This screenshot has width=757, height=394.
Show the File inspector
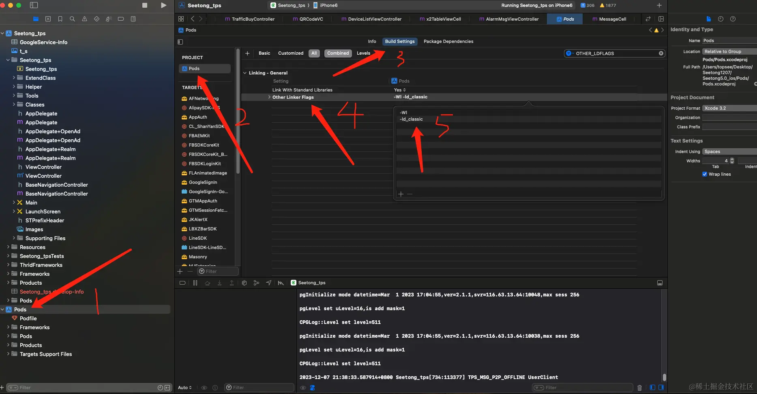pyautogui.click(x=708, y=19)
